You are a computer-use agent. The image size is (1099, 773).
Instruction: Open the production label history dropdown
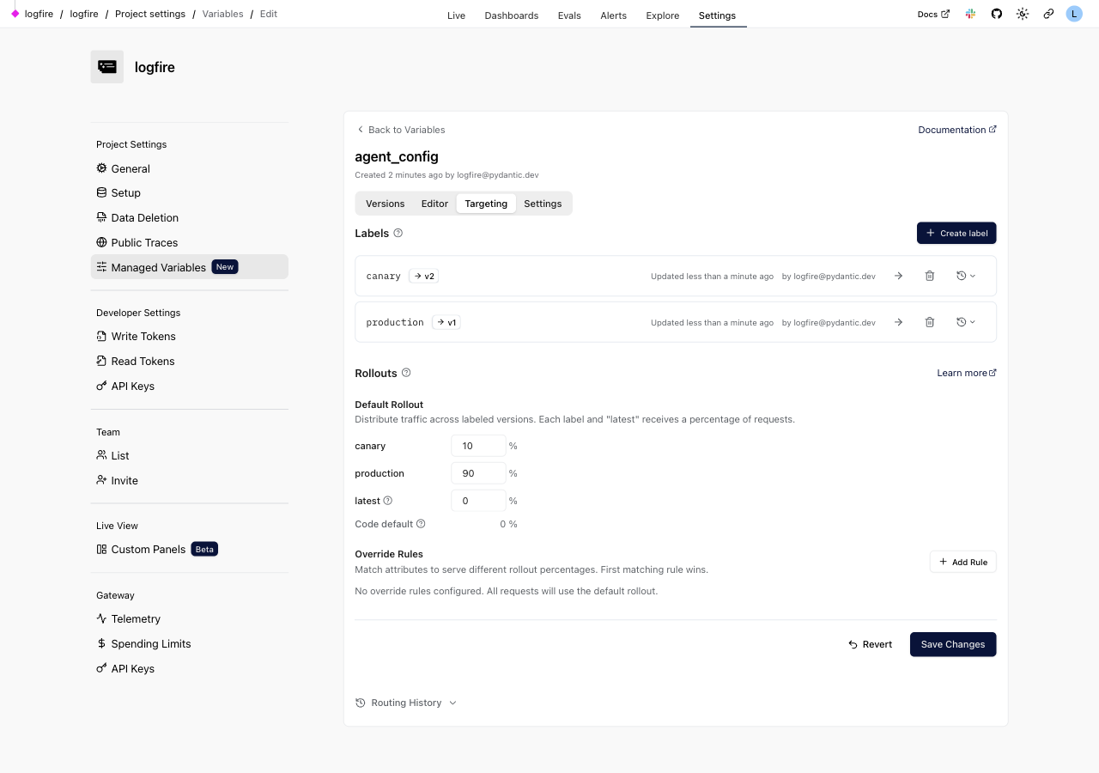pyautogui.click(x=966, y=322)
